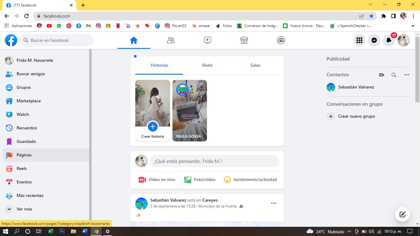Click the Facebook logo icon

coord(11,40)
